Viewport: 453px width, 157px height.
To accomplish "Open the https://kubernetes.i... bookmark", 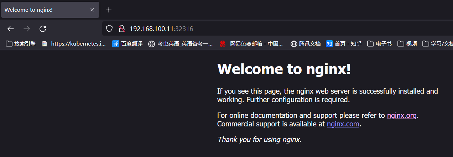I will click(x=74, y=44).
